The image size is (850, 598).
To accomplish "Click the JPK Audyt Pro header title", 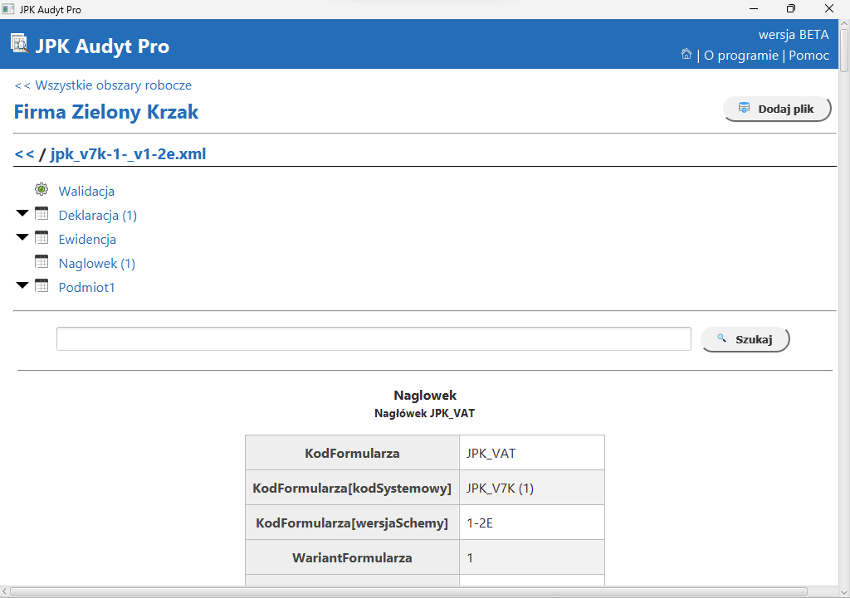I will tap(102, 46).
